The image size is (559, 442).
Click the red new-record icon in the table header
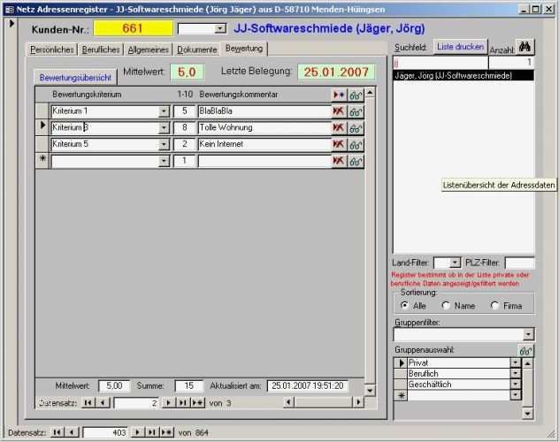point(339,95)
